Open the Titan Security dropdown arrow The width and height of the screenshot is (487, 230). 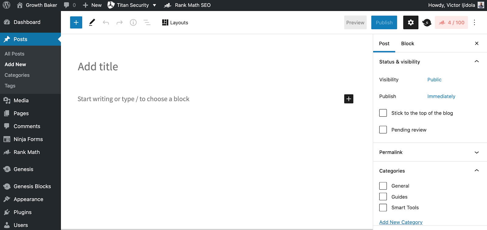[154, 5]
